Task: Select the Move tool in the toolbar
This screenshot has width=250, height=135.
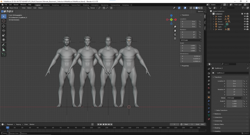Action: pos(4,26)
